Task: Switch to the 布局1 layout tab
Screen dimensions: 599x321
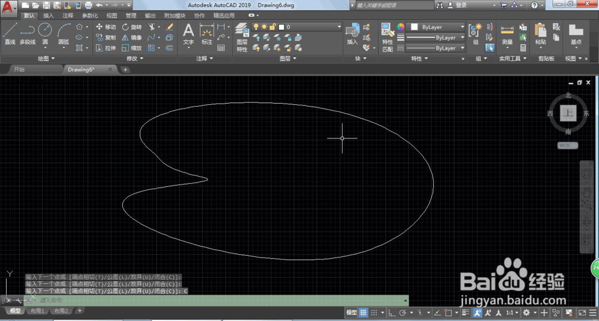Action: [x=37, y=311]
